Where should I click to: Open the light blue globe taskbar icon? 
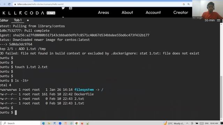point(71,123)
